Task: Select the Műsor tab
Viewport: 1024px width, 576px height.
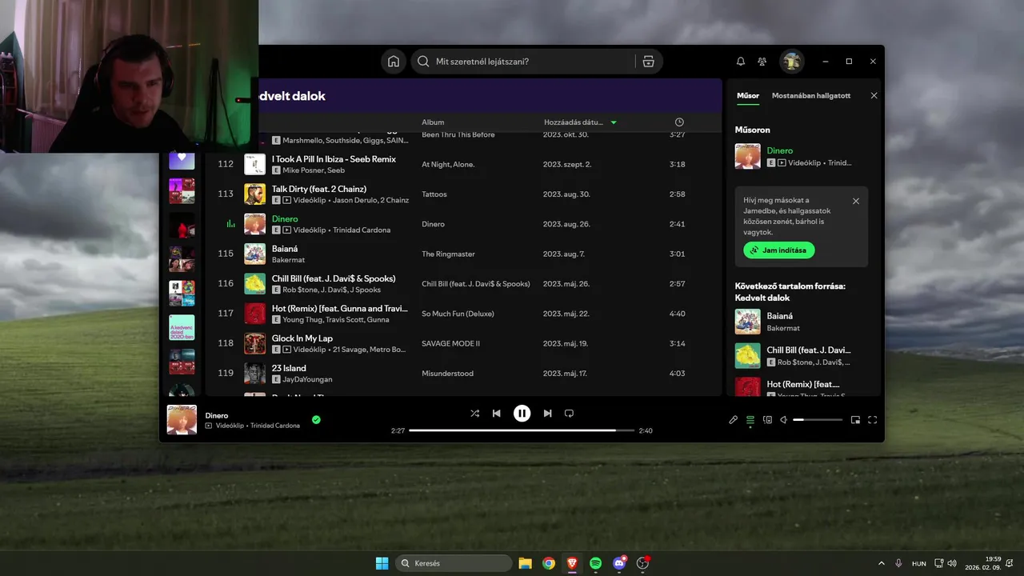Action: pos(748,96)
